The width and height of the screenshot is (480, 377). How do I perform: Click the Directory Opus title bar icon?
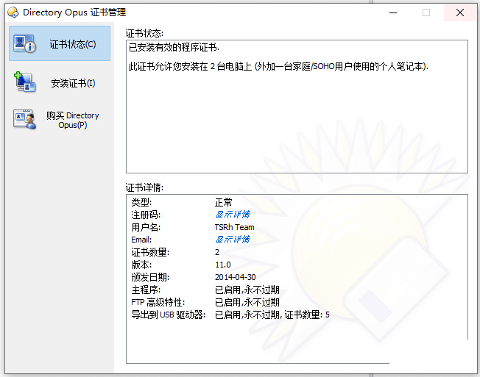pos(13,12)
